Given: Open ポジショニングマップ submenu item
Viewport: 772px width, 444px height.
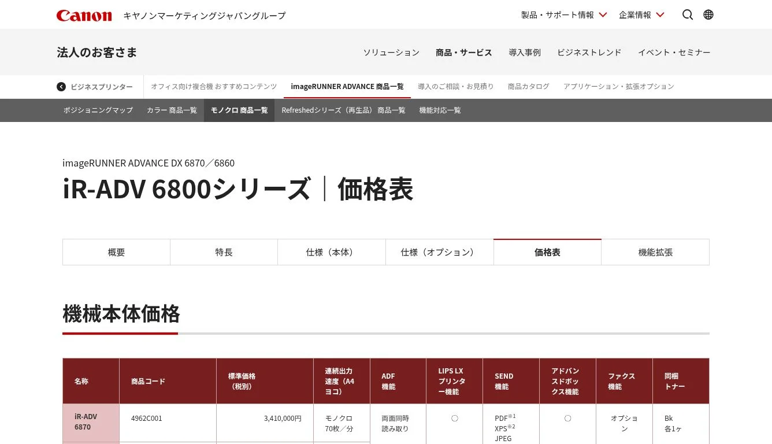Looking at the screenshot, I should 98,110.
